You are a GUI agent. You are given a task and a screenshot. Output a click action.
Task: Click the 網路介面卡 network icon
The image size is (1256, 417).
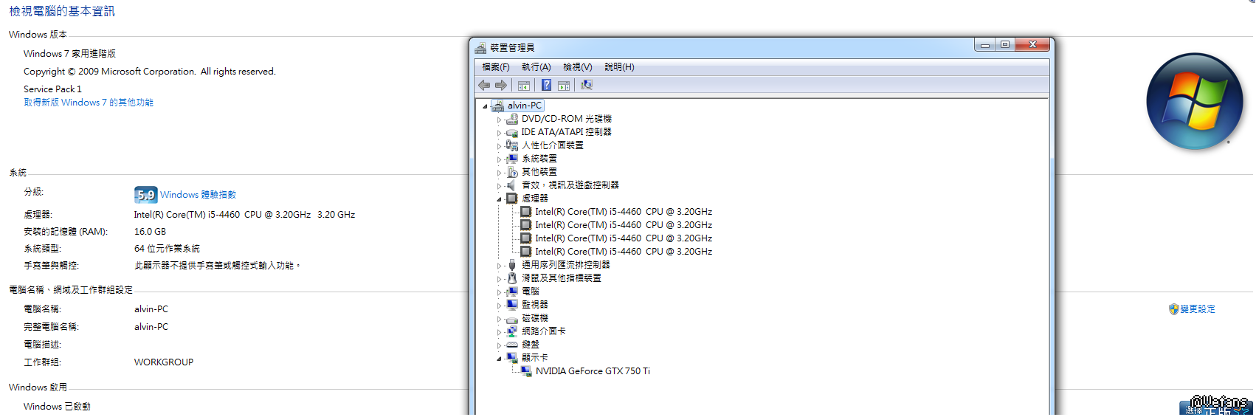(x=512, y=331)
